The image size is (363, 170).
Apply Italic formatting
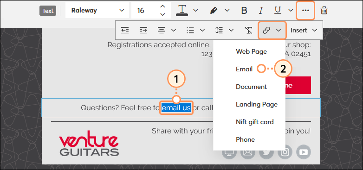click(x=261, y=10)
